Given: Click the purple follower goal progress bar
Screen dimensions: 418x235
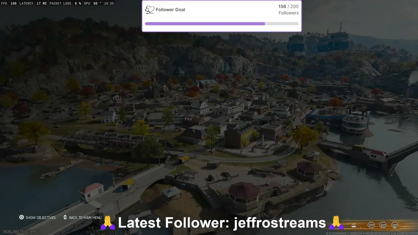Looking at the screenshot, I should 222,24.
